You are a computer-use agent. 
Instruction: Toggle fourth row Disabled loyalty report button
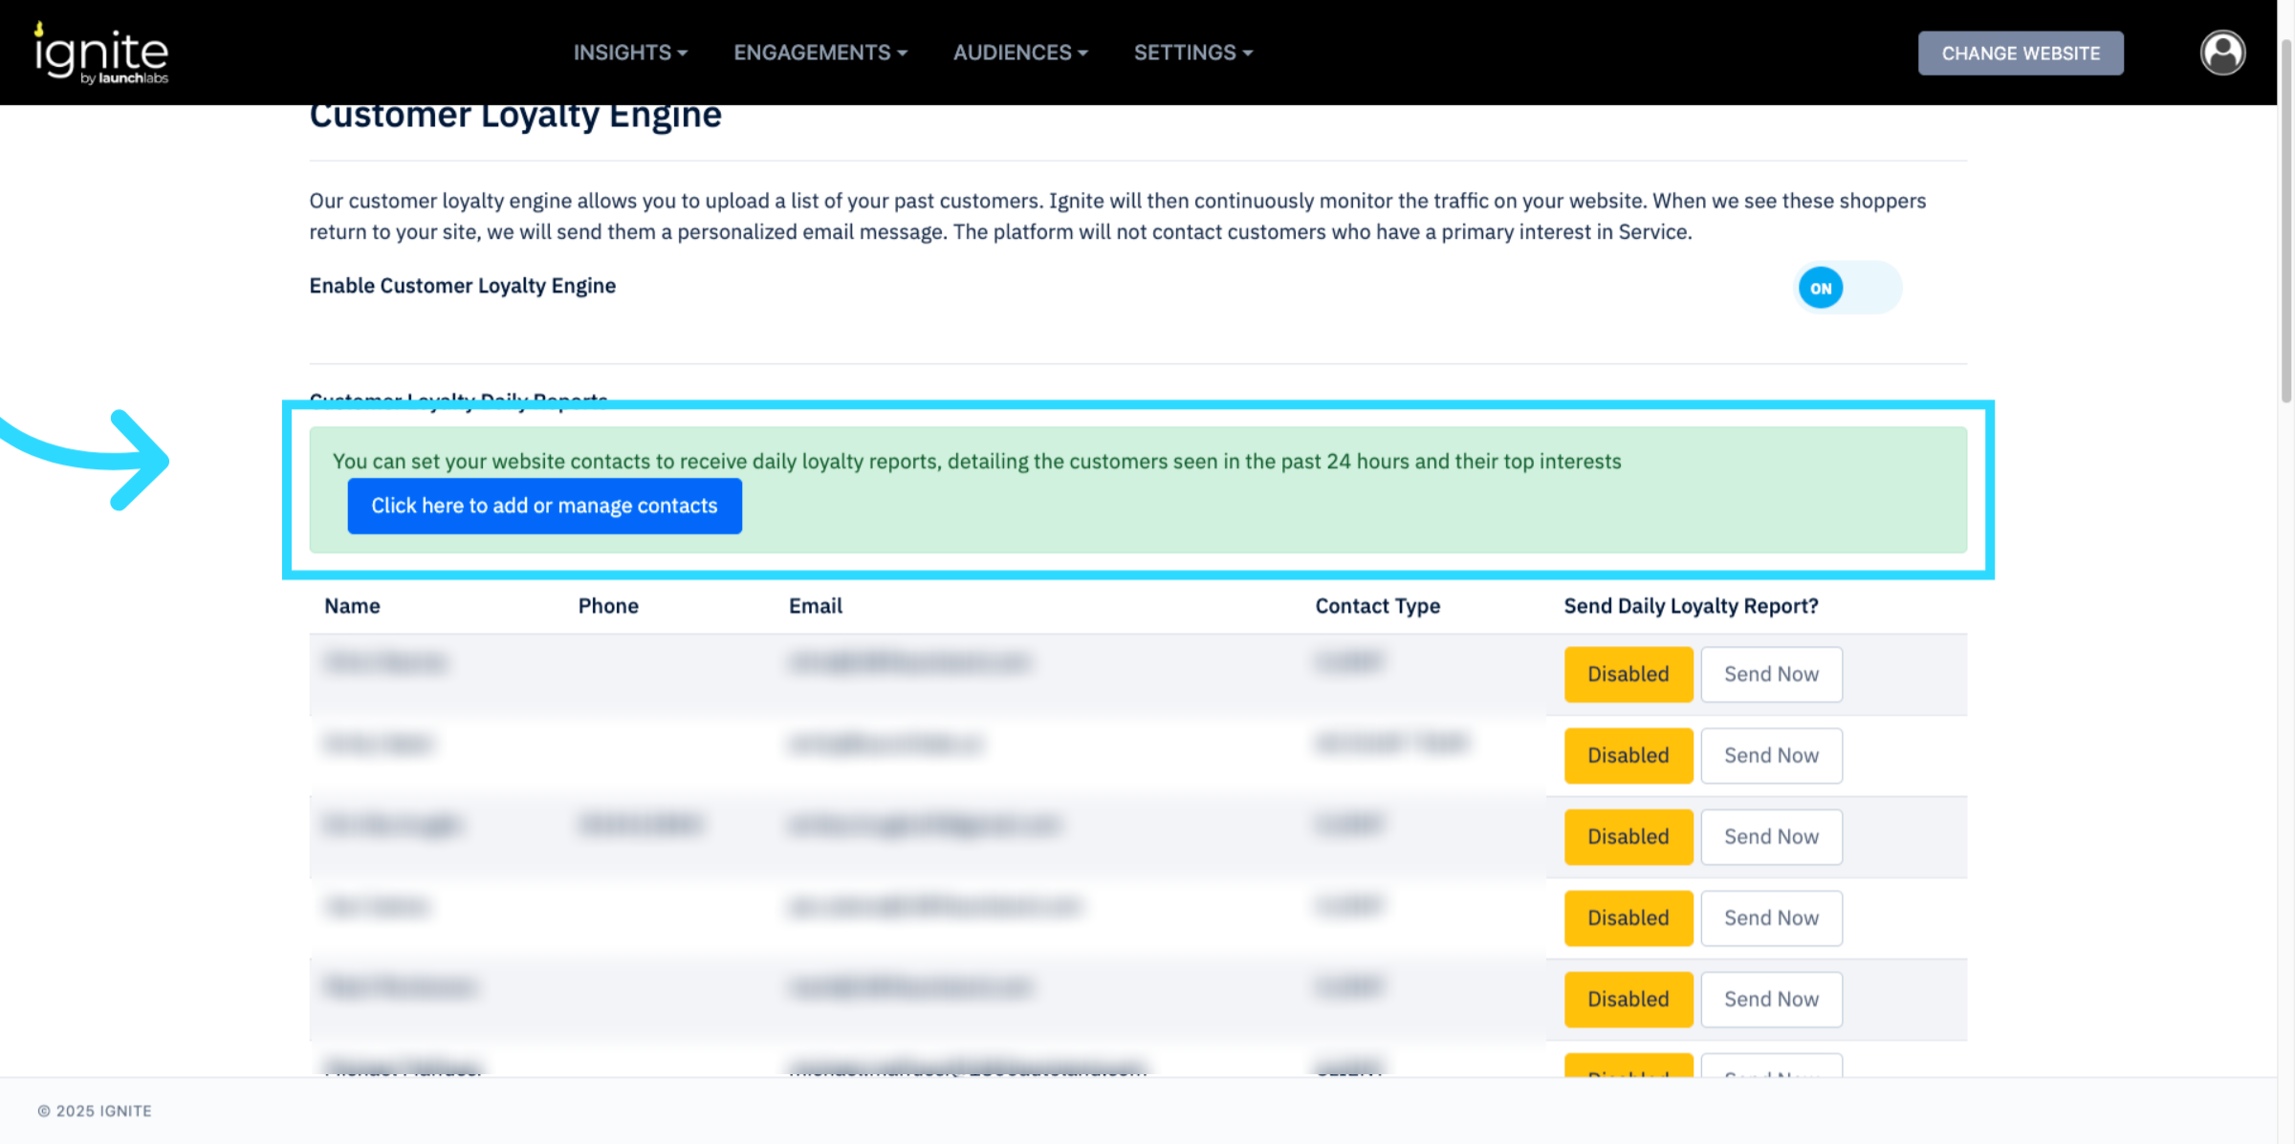tap(1628, 917)
